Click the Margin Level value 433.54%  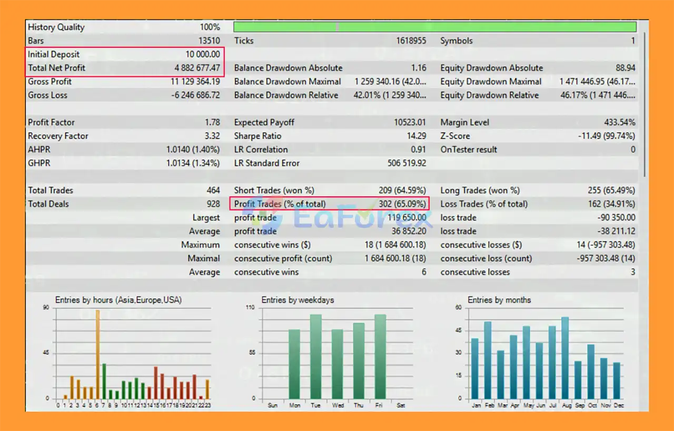tap(620, 123)
